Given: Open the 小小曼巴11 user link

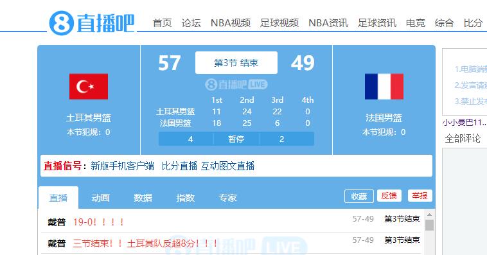Looking at the screenshot, I should pos(465,122).
